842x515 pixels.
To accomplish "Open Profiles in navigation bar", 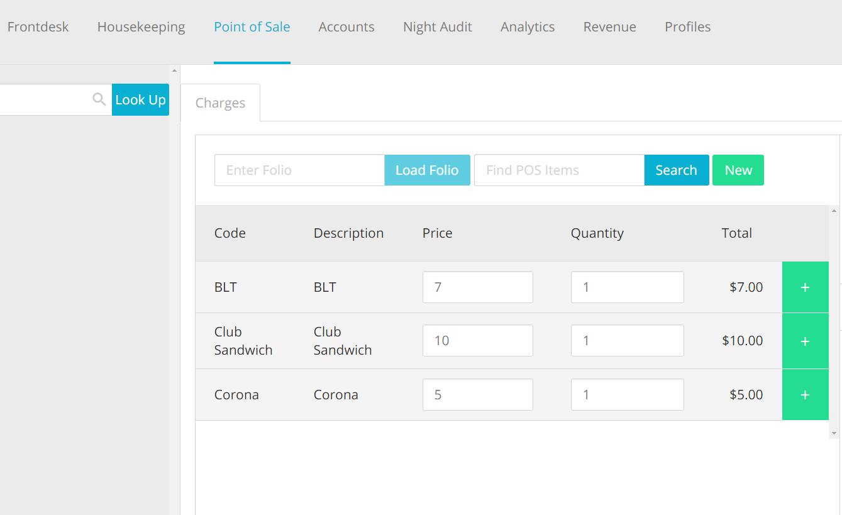I will (688, 27).
